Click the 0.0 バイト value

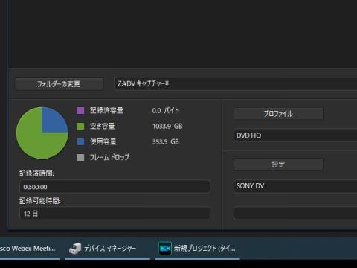(166, 110)
